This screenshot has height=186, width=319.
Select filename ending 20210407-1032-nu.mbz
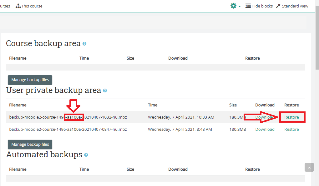coord(68,117)
